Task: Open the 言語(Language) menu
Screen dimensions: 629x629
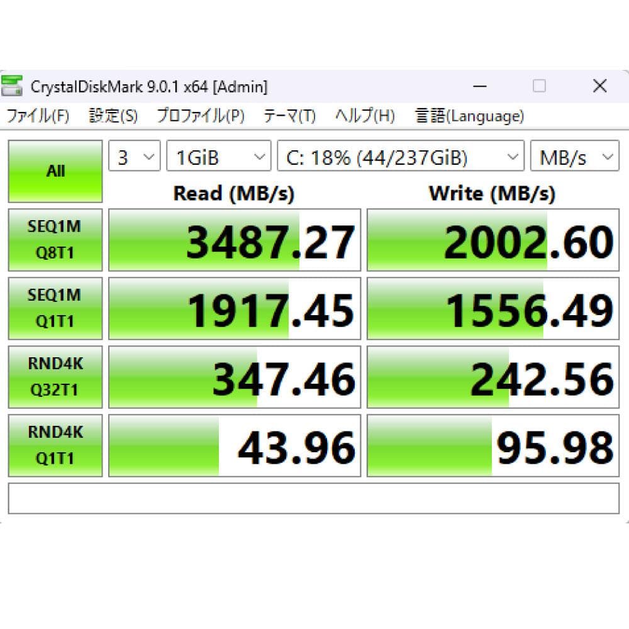Action: coord(468,116)
